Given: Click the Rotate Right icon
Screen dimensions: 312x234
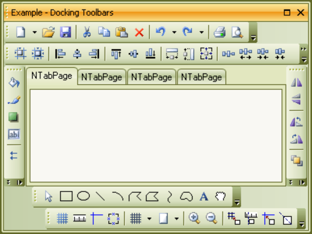Looking at the screenshot, I should tap(296, 139).
